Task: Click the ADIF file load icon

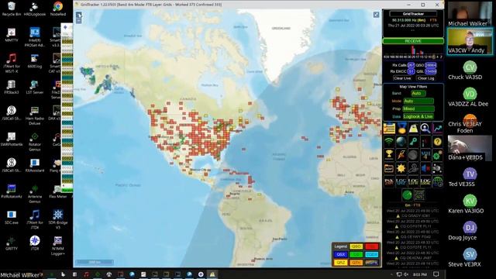Action: (389, 168)
